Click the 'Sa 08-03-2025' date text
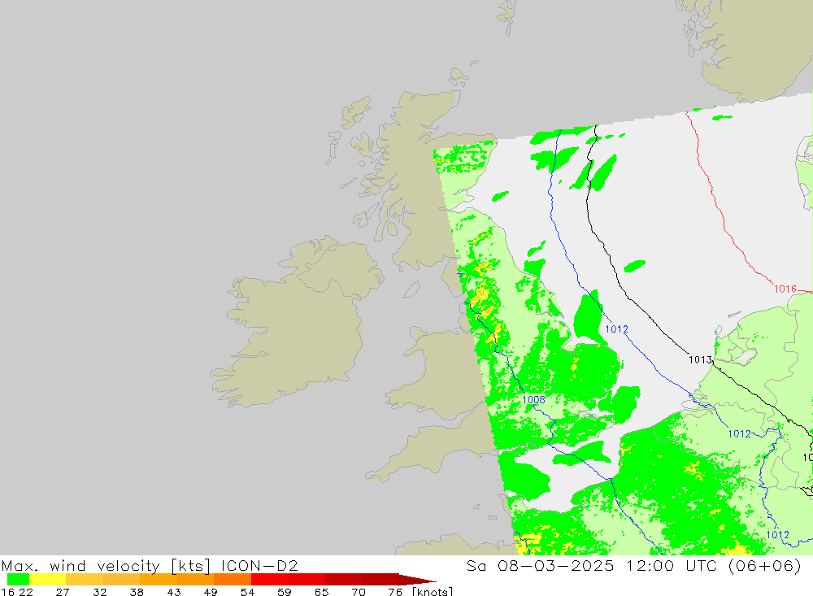813x596 pixels. pyautogui.click(x=540, y=565)
